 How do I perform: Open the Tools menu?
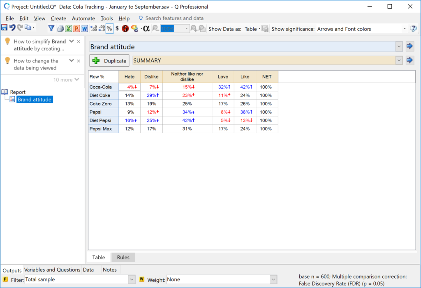pos(106,18)
